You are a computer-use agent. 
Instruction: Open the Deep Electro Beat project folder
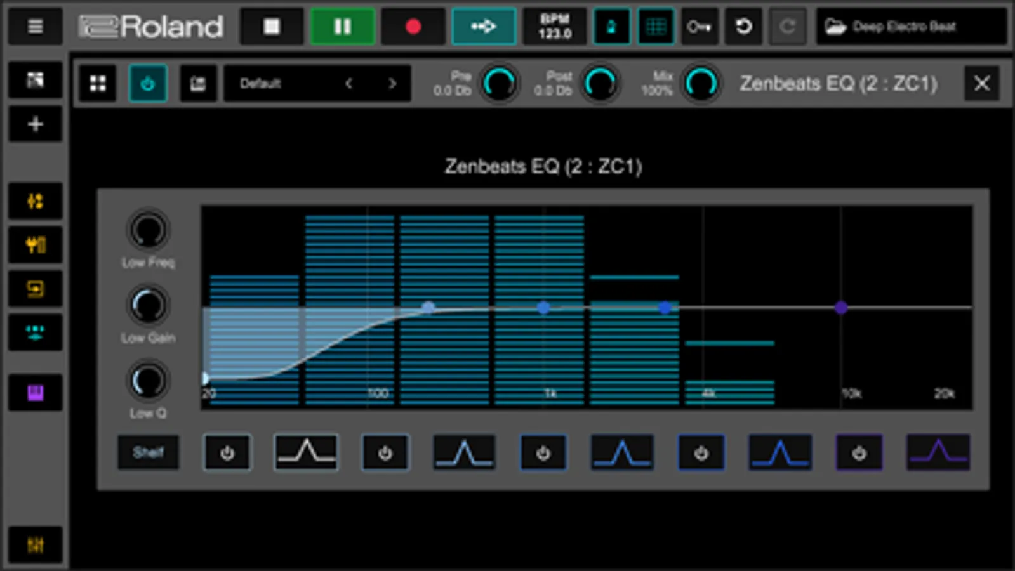point(911,27)
